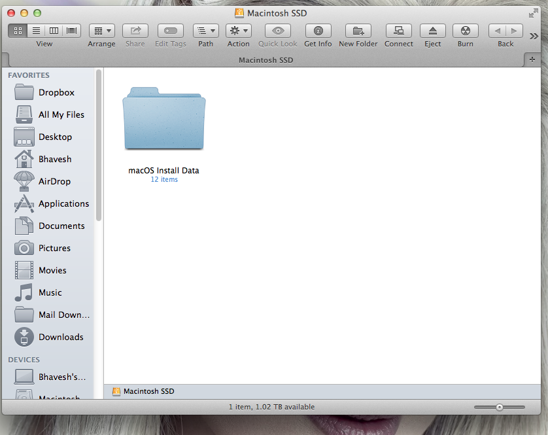Click the macOS Install Data label
The image size is (548, 435).
[x=163, y=171]
